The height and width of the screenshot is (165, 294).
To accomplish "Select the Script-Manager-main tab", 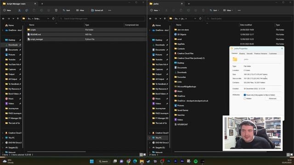I will [19, 4].
